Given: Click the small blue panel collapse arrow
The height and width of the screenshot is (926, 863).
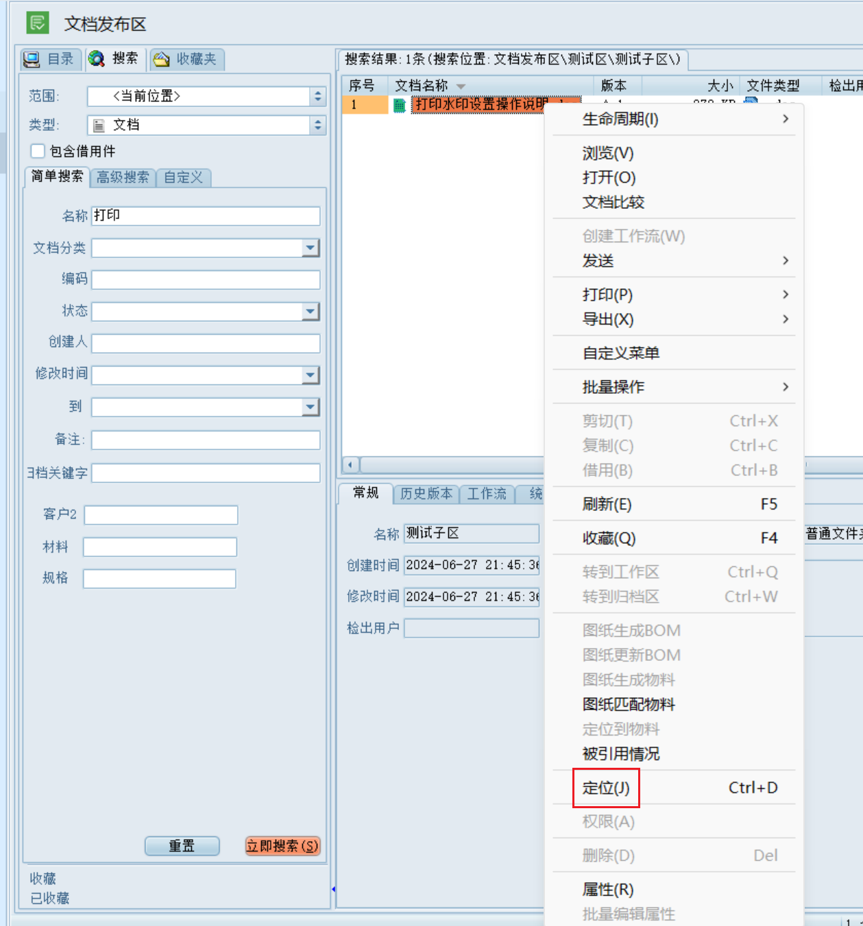Looking at the screenshot, I should point(333,889).
